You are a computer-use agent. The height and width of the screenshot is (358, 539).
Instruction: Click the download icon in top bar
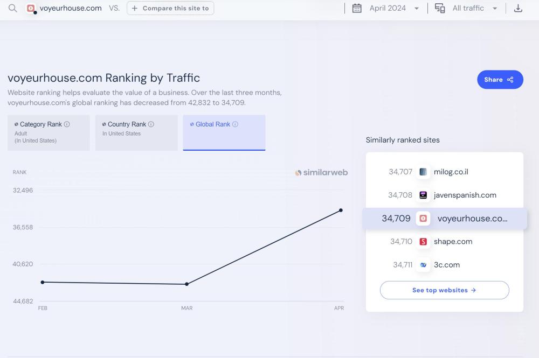[518, 8]
